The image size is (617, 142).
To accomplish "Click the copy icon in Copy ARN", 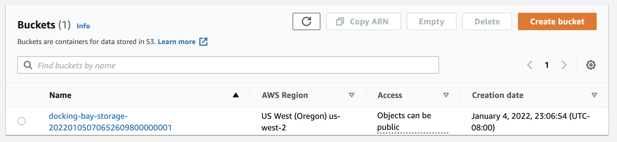I will (x=340, y=21).
